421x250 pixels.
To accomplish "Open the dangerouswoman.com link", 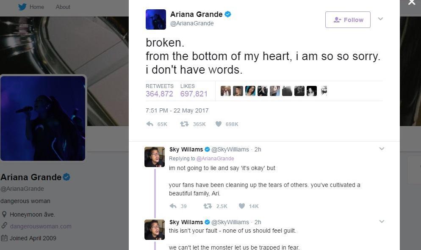I will point(41,226).
